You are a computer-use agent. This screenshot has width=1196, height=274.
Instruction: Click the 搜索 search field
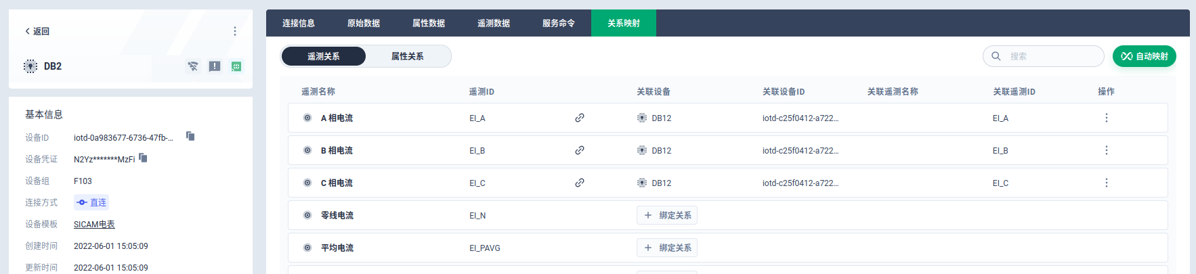(x=1050, y=56)
